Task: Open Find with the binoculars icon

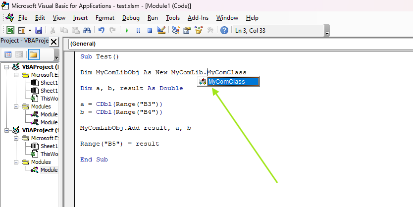Action: pos(87,30)
